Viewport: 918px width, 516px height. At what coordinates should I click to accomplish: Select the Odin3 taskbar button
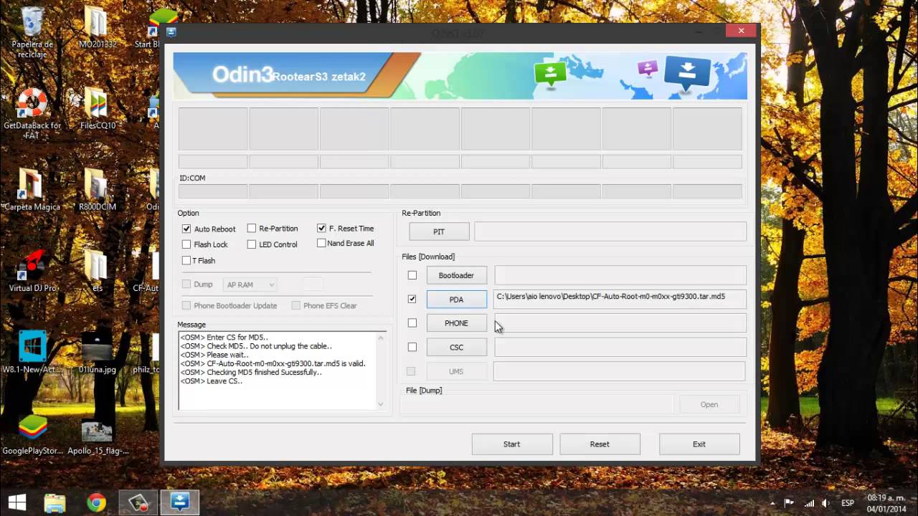pyautogui.click(x=179, y=502)
